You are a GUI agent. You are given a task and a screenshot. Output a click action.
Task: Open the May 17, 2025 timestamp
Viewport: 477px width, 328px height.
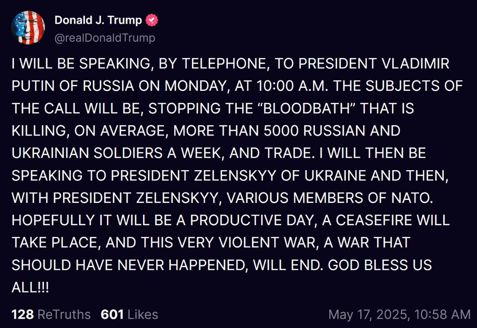pyautogui.click(x=399, y=314)
